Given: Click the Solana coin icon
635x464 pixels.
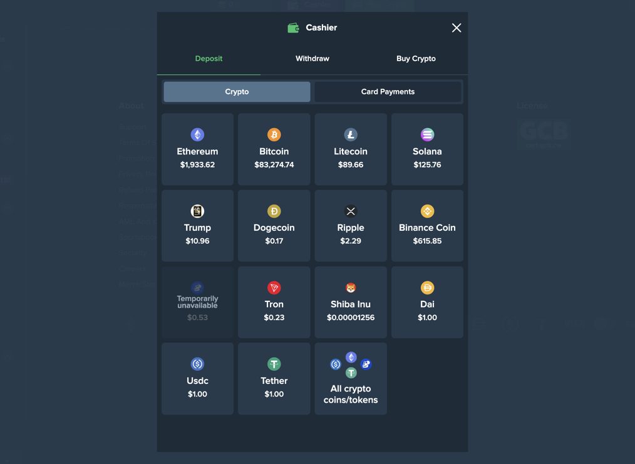Looking at the screenshot, I should coord(427,134).
